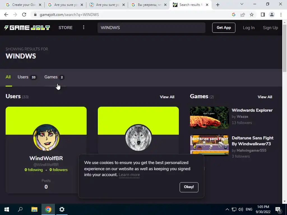Open Deltarune Sans Fight By Windwalkwer73 title
This screenshot has width=287, height=215.
pyautogui.click(x=253, y=141)
